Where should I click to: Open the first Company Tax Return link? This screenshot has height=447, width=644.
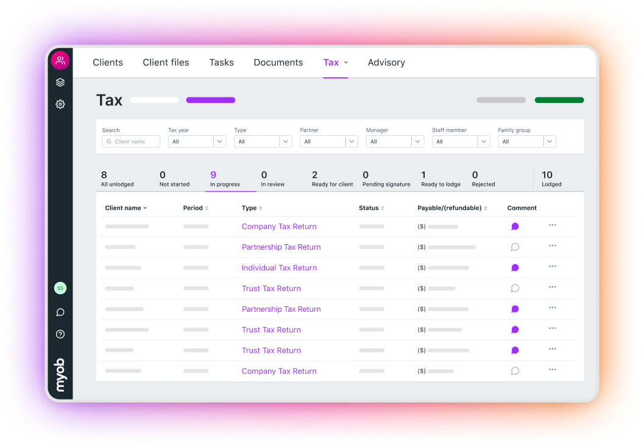click(x=279, y=227)
